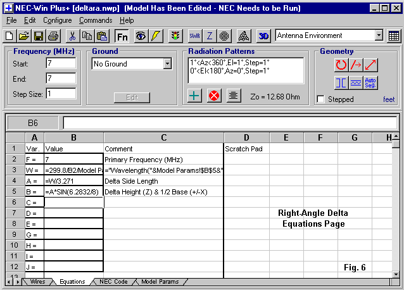Click the Fn equations toolbar button
This screenshot has width=404, height=290.
[122, 36]
